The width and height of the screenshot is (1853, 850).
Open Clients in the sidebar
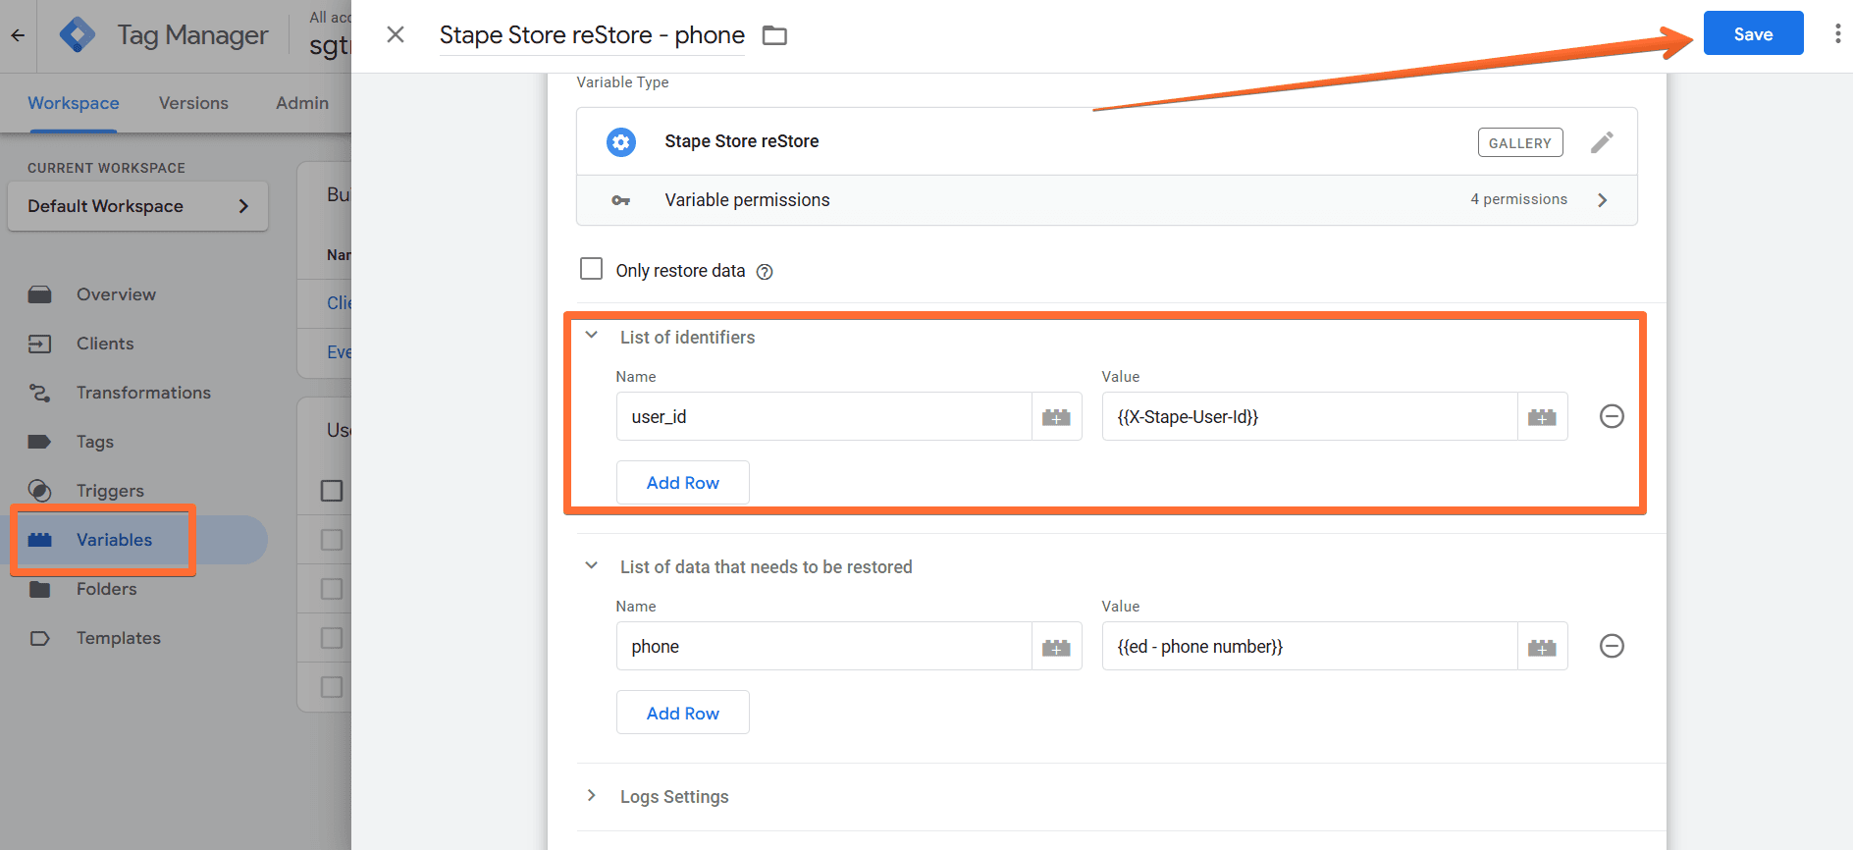click(x=105, y=344)
